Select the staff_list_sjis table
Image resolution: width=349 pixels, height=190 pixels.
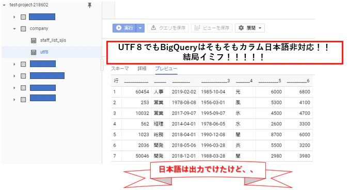coord(53,40)
